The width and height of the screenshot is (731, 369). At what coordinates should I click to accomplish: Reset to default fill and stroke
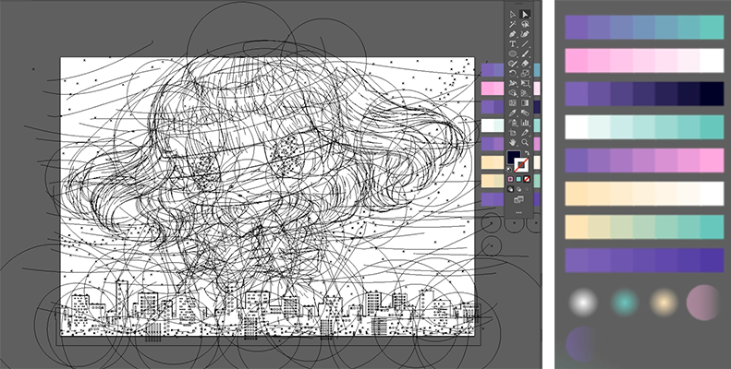[509, 170]
